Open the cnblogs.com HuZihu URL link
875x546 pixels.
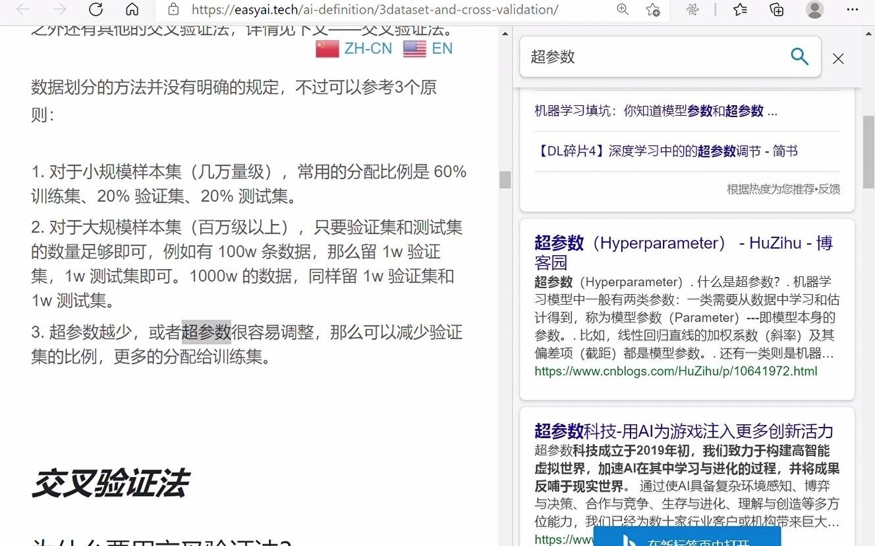(676, 371)
